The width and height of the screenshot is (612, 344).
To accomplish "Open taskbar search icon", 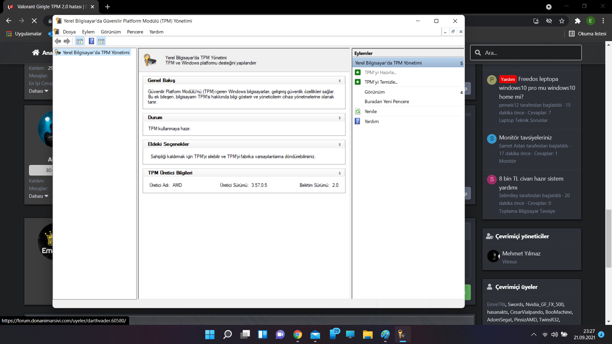I will [x=228, y=334].
